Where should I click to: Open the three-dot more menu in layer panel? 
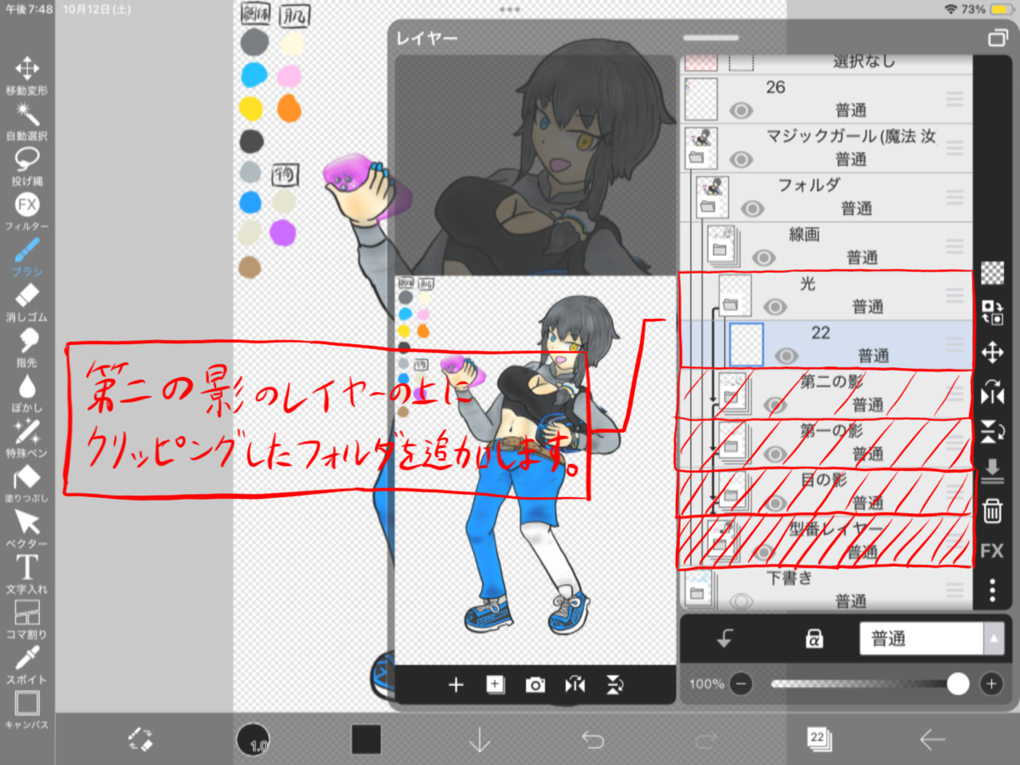click(x=992, y=590)
